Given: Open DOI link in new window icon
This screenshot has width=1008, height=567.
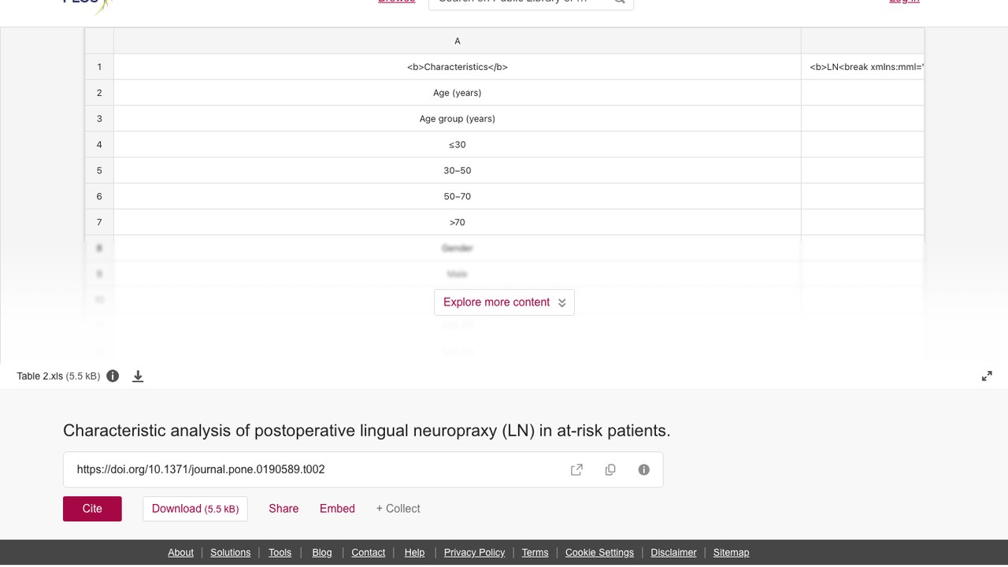Looking at the screenshot, I should pyautogui.click(x=576, y=469).
